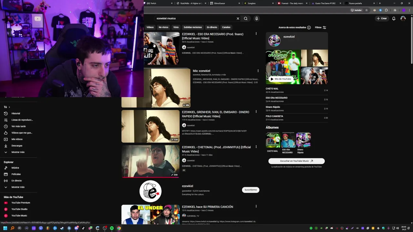The width and height of the screenshot is (413, 232).
Task: Select the No vistos filter chip
Action: pos(163,27)
